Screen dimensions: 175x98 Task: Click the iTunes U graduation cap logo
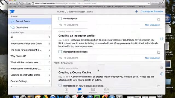click(12, 11)
